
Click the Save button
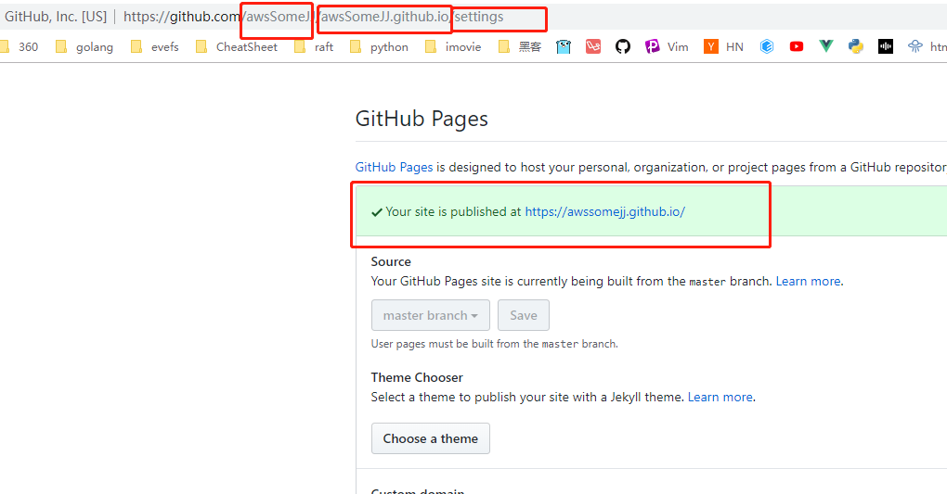pos(524,315)
